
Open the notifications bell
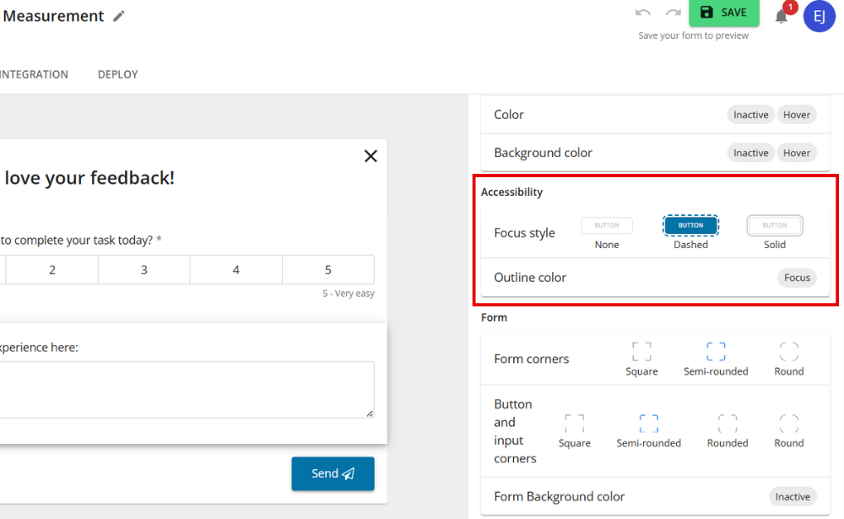pos(781,15)
